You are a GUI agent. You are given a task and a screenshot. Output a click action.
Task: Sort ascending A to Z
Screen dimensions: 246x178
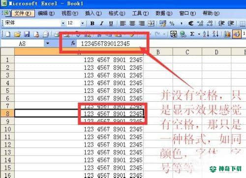[x=206, y=34]
